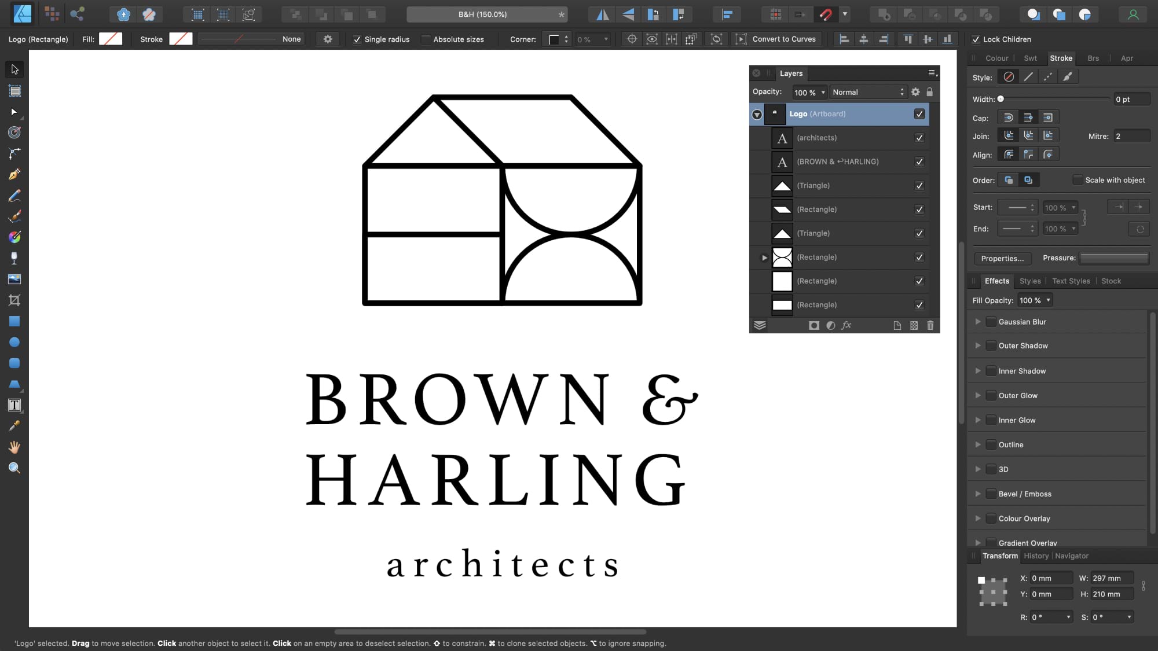
Task: Click the Fill colour swatch
Action: click(x=110, y=39)
